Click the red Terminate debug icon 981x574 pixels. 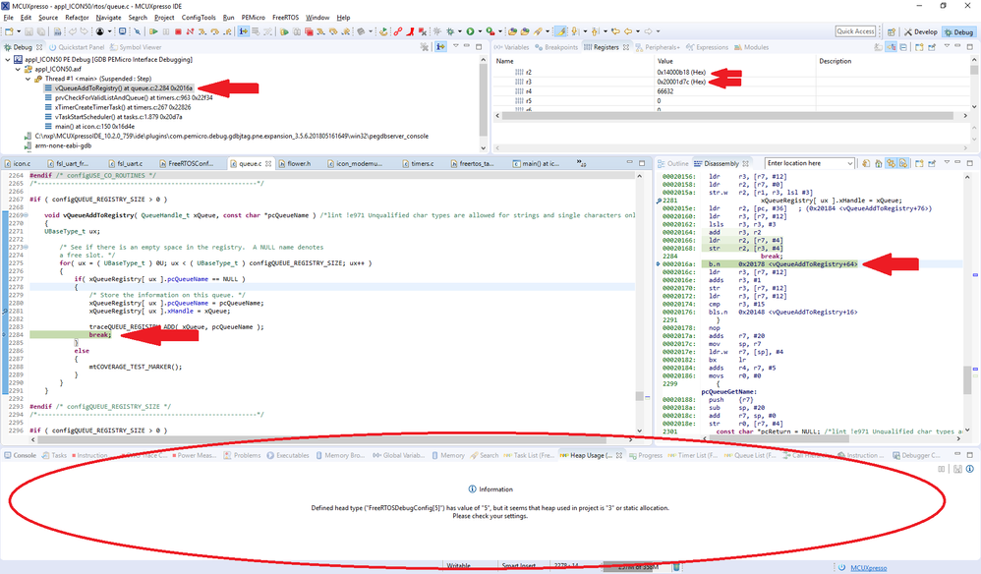click(178, 31)
